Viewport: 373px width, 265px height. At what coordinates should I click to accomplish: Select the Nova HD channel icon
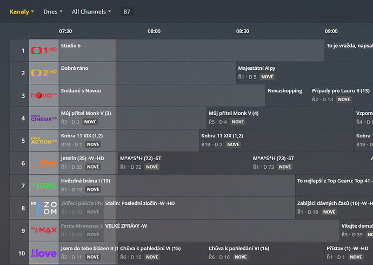44,96
